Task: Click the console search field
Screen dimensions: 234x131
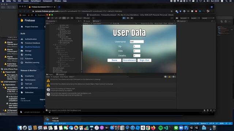Action: (145, 77)
